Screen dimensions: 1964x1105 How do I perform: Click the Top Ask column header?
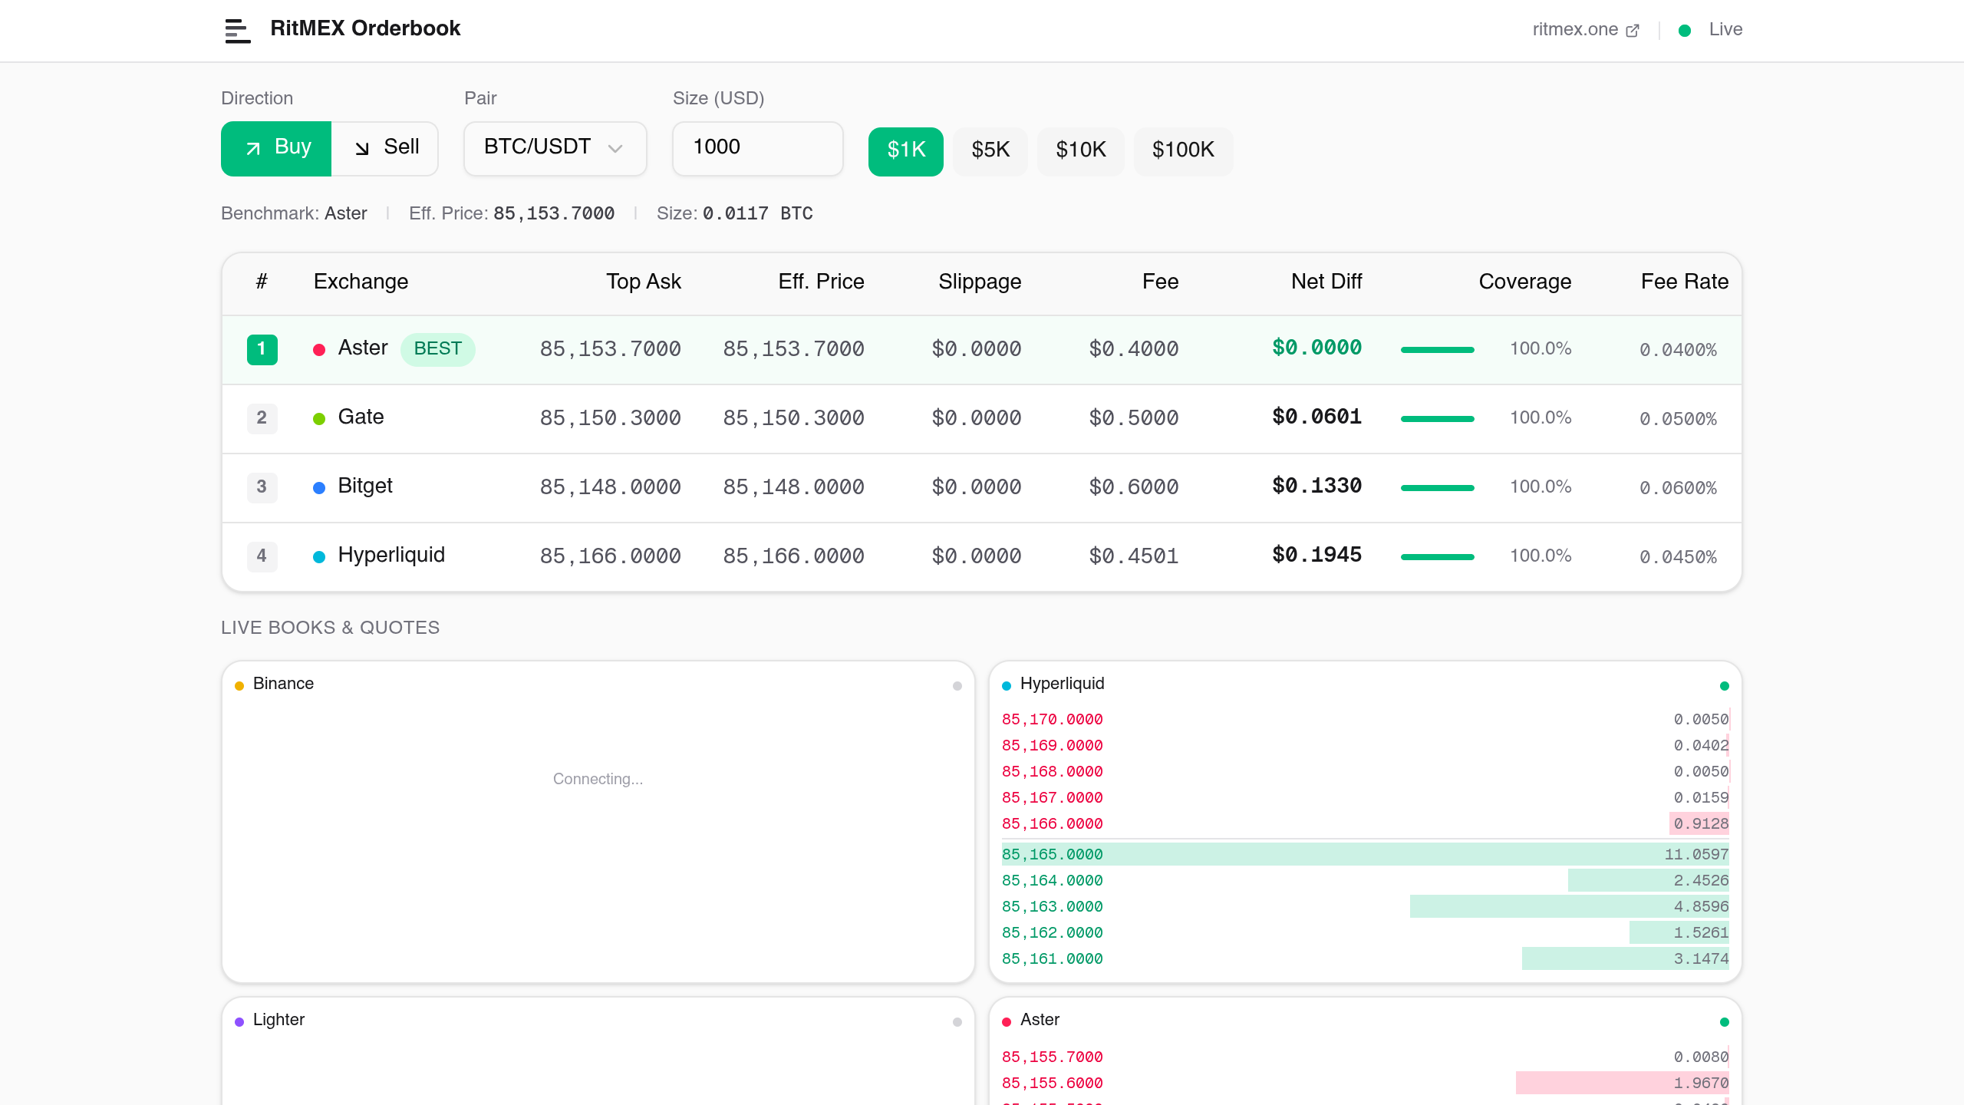coord(644,282)
